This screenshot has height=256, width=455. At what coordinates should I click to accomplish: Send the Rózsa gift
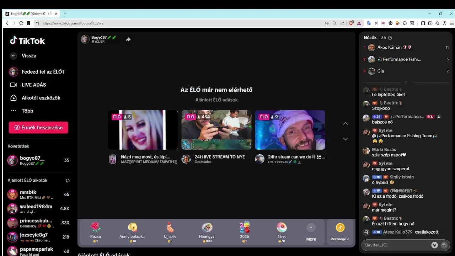tap(96, 232)
